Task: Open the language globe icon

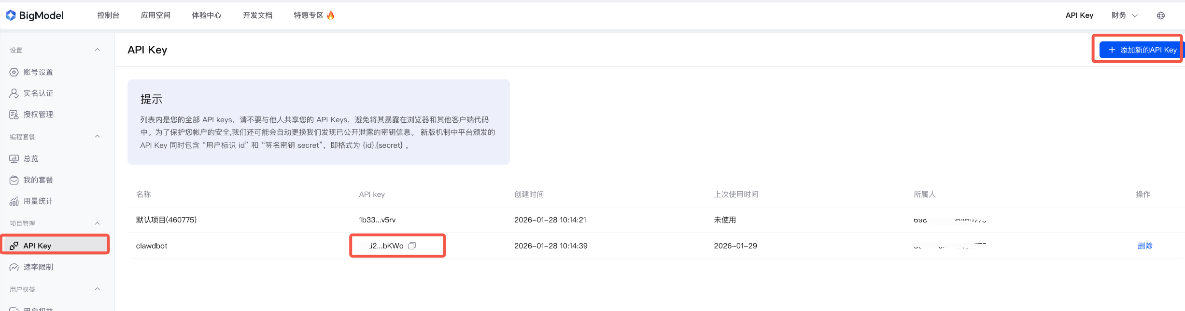Action: 1161,15
